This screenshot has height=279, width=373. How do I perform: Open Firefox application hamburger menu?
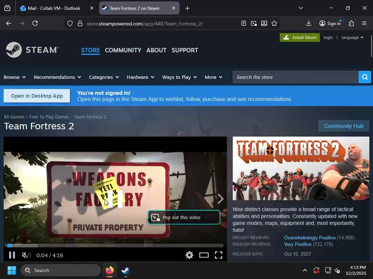[x=364, y=23]
